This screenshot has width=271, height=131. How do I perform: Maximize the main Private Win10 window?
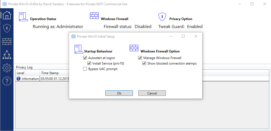pyautogui.click(x=252, y=4)
